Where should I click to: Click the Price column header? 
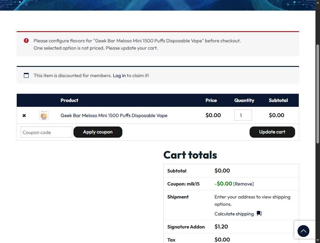click(211, 100)
